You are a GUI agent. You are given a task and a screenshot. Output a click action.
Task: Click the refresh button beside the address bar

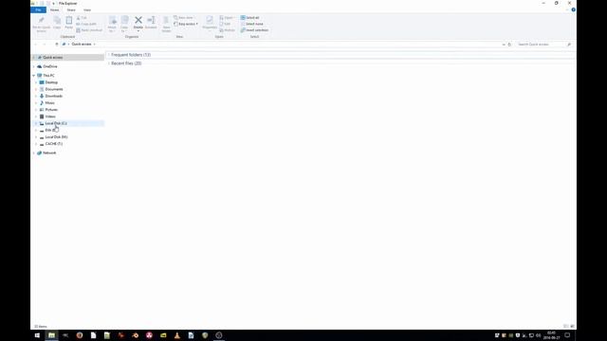(x=509, y=45)
